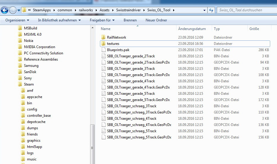Click the Brennen toolbar command
Image resolution: width=277 pixels, height=164 pixels.
(130, 20)
